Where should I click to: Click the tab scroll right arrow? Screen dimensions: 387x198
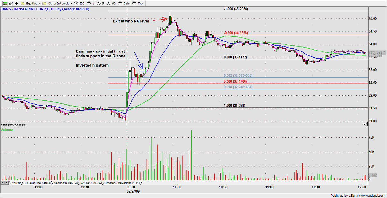(x=7, y=183)
